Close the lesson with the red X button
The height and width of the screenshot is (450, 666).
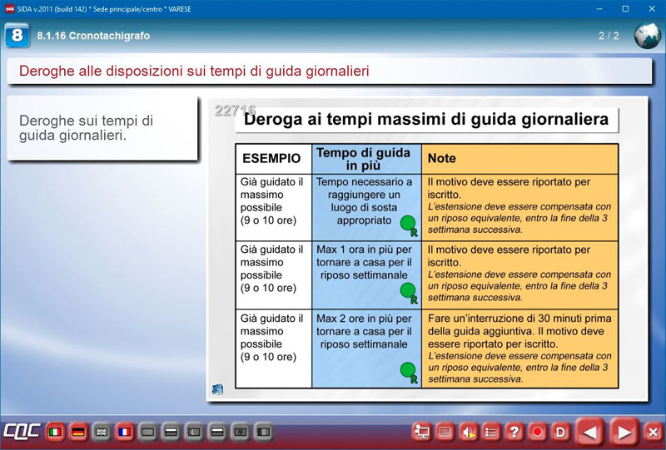coord(653,432)
